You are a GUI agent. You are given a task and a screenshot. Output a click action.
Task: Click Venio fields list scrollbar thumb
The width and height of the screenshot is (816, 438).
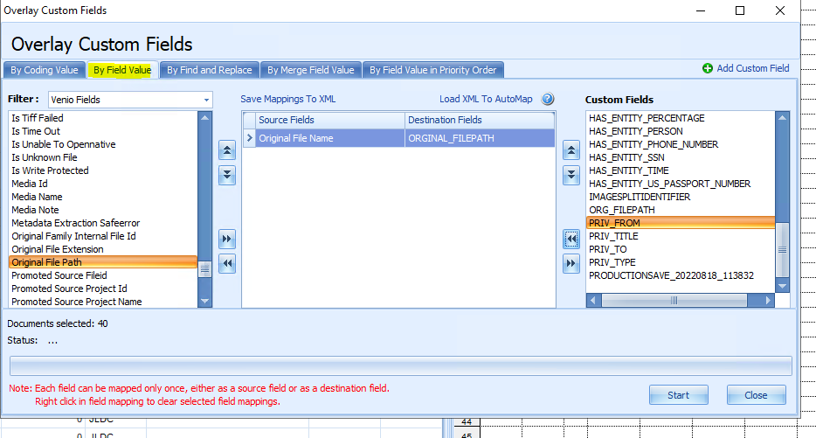tap(205, 269)
